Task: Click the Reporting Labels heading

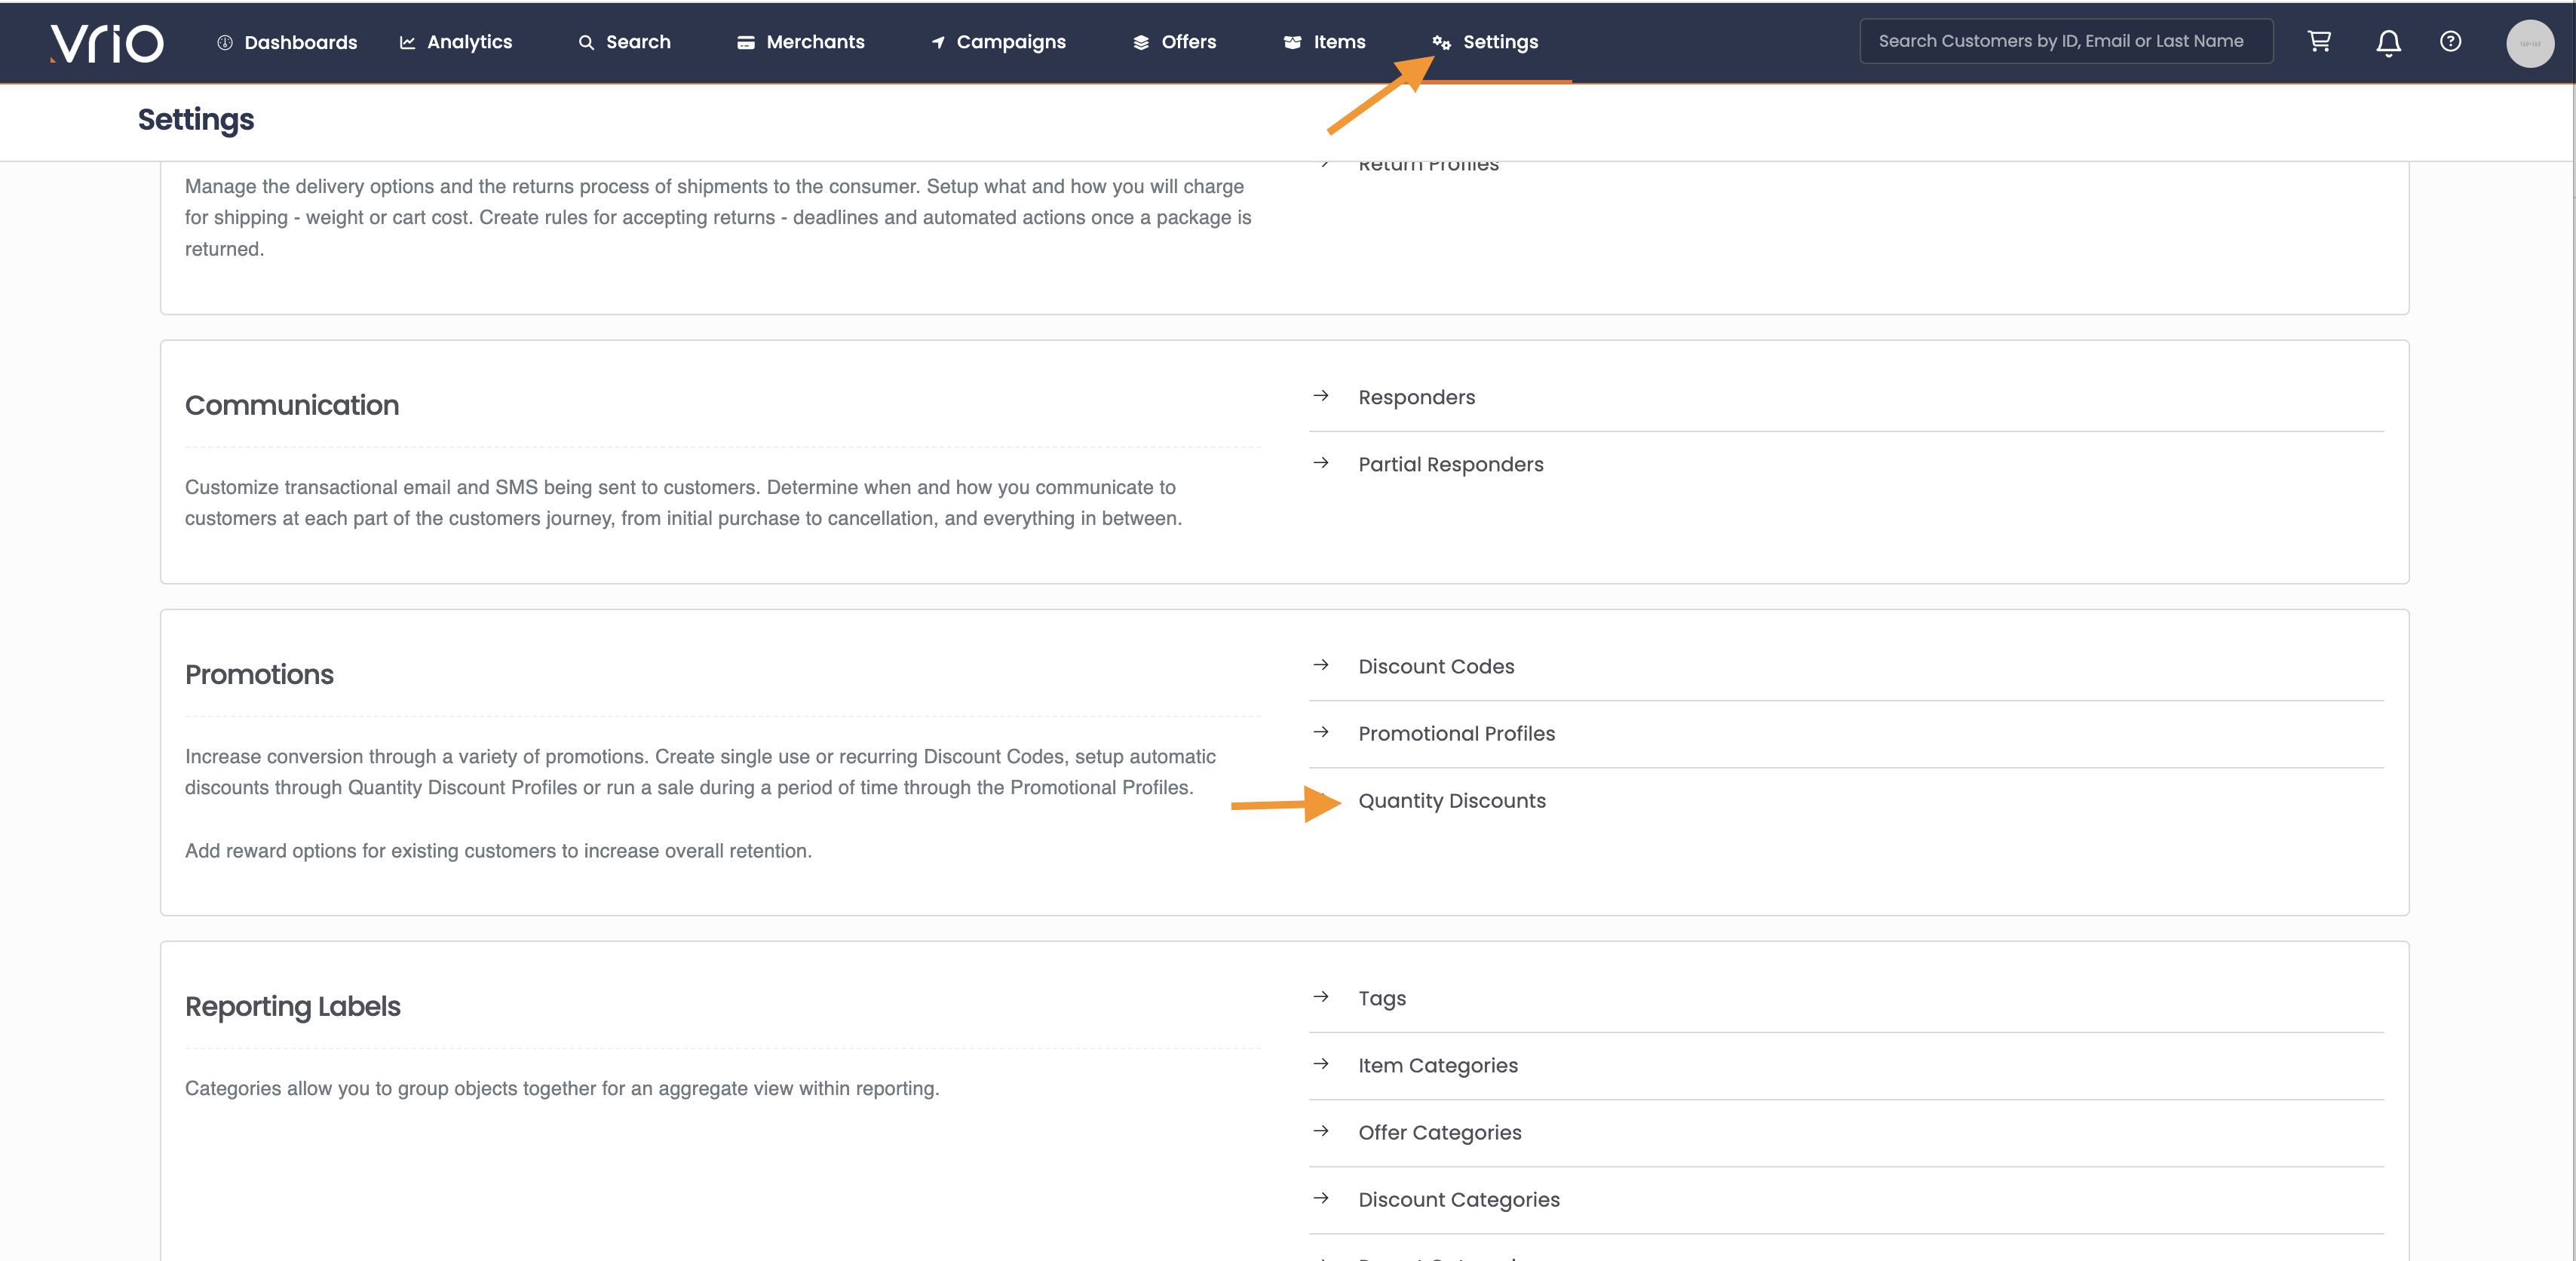Action: (293, 1007)
